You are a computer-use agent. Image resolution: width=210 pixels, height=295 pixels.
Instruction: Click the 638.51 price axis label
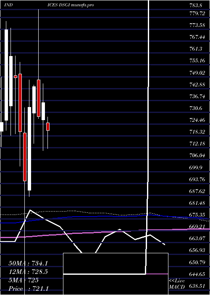coord(197,286)
